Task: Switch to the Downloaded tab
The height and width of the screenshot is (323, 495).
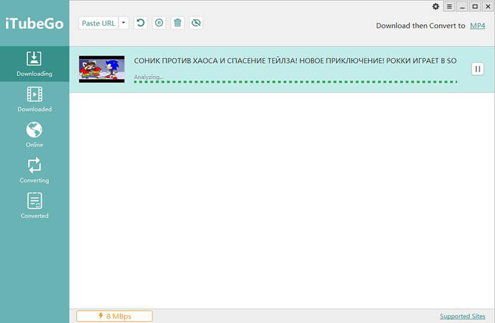Action: pos(35,99)
